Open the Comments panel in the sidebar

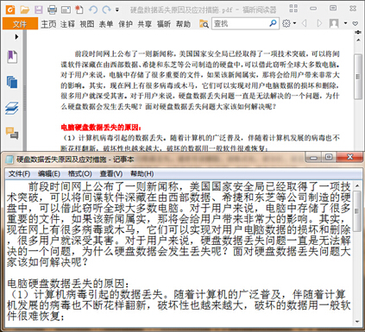tap(12, 134)
